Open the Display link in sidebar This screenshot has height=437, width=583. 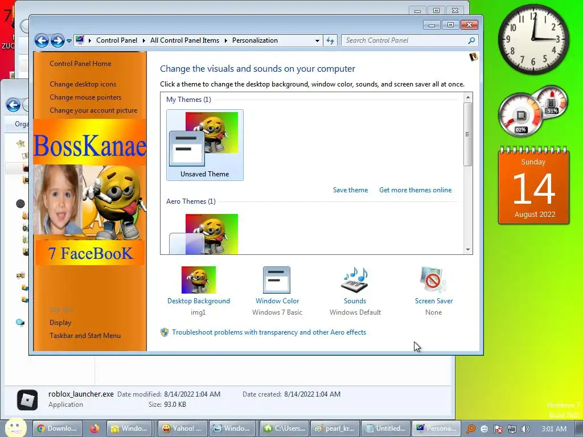pos(60,323)
